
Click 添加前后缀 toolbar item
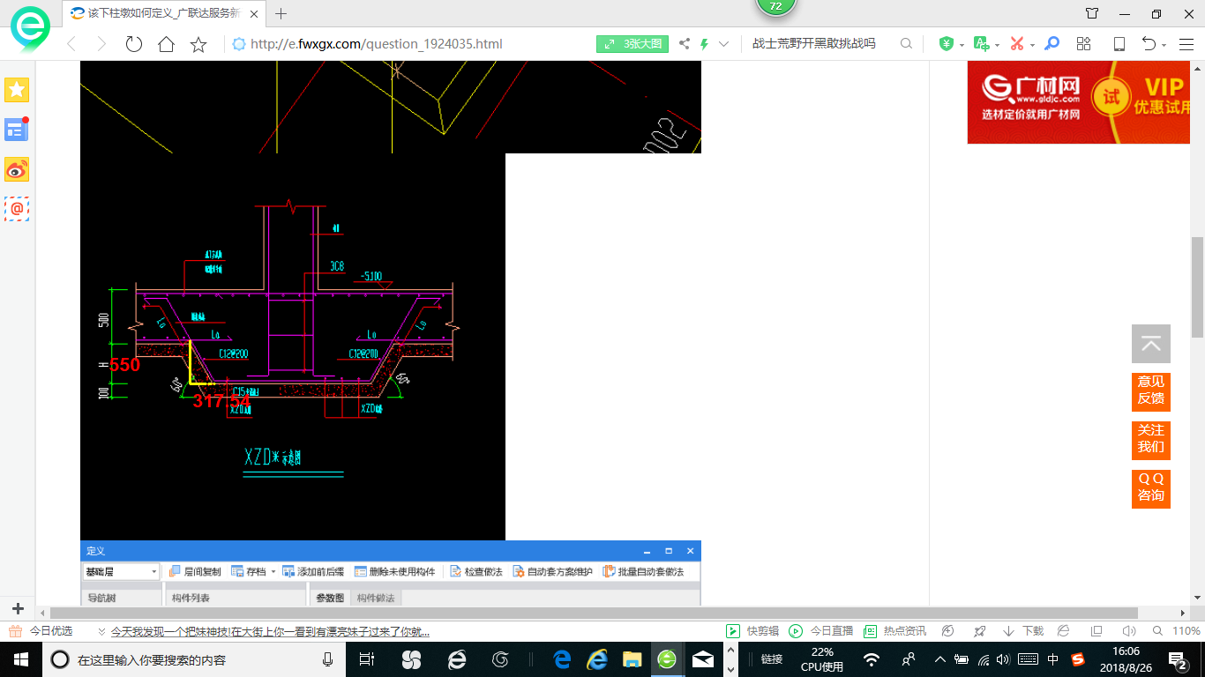[313, 571]
